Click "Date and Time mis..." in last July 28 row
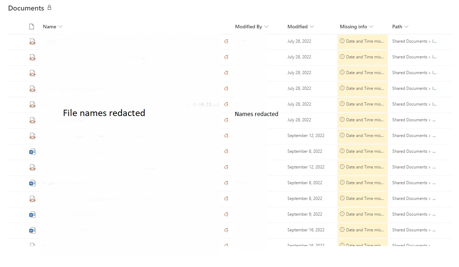 [x=365, y=120]
